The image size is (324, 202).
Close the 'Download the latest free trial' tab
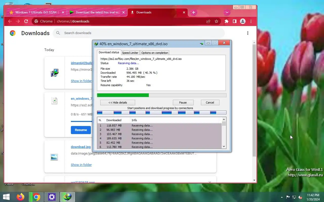click(124, 12)
